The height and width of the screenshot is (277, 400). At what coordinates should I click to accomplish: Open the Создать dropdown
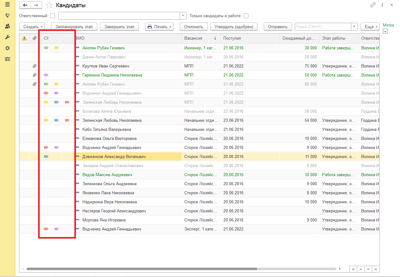click(x=32, y=27)
